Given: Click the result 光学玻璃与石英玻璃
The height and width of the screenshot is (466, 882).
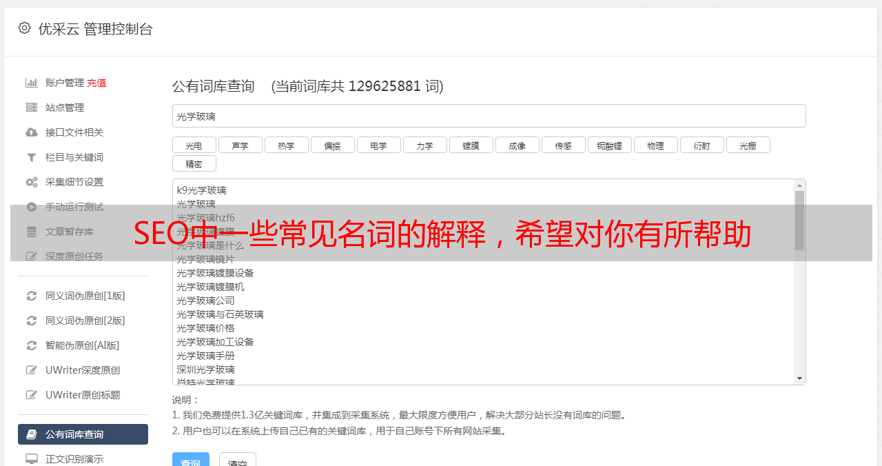Looking at the screenshot, I should click(220, 314).
